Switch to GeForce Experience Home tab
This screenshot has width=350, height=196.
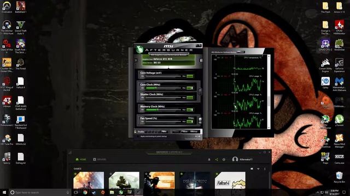pyautogui.click(x=81, y=160)
